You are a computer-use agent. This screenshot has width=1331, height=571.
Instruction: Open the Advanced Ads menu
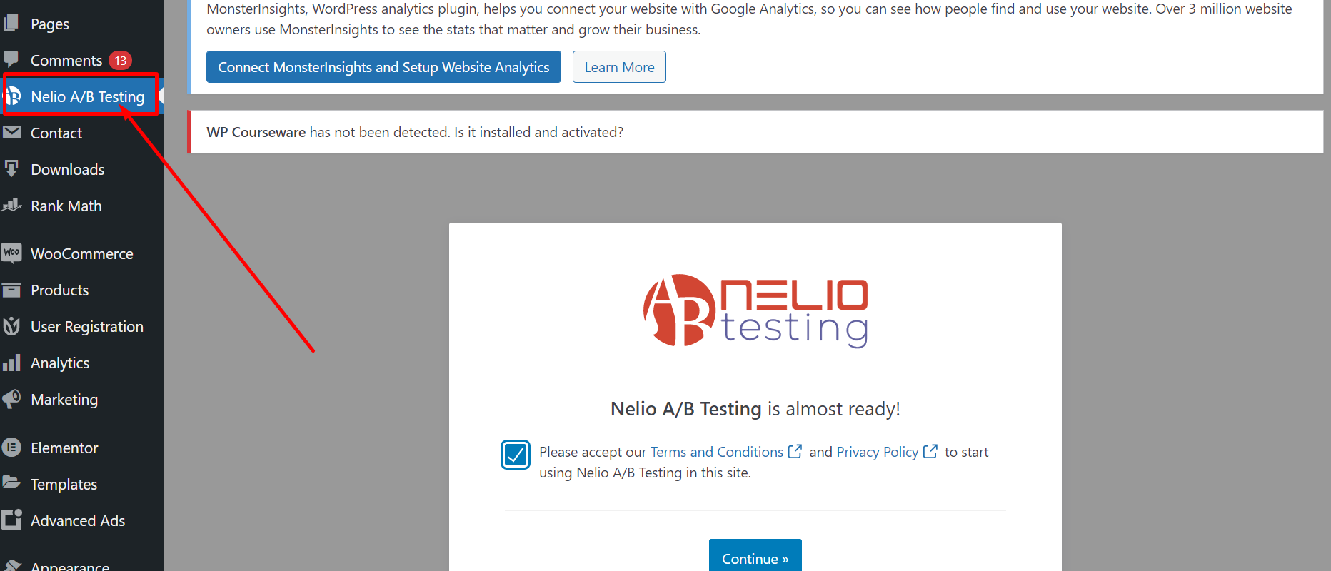(78, 520)
